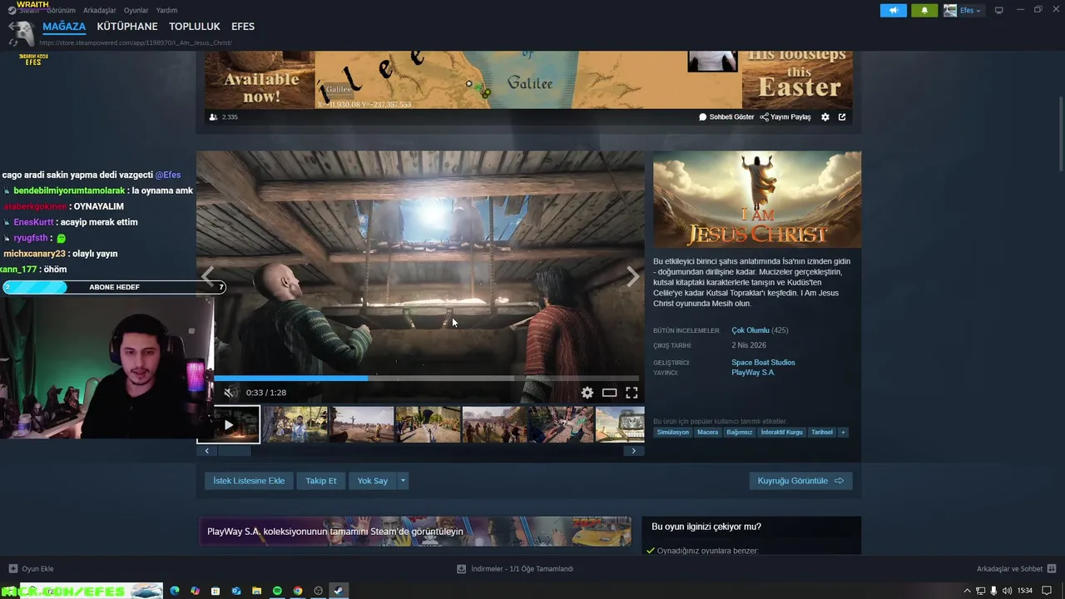This screenshot has height=599, width=1065.
Task: Add tags with the plus button
Action: click(843, 433)
